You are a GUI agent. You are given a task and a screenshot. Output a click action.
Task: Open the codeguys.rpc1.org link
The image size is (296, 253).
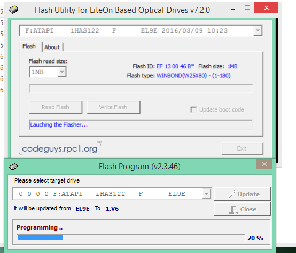60,149
